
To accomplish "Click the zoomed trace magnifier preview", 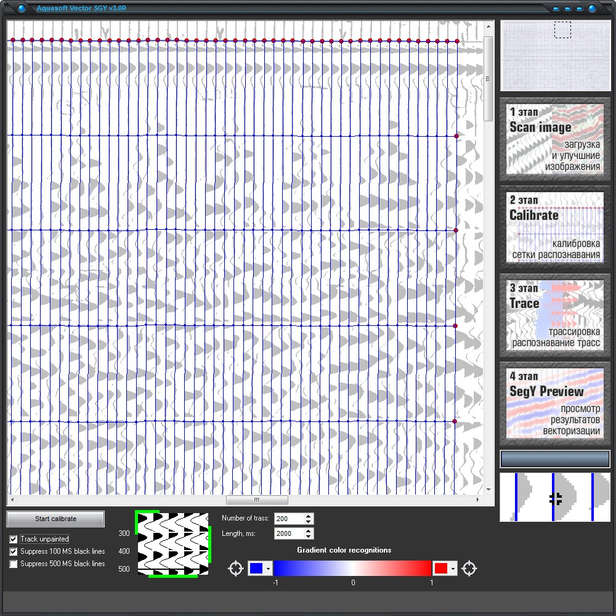I will coord(555,497).
